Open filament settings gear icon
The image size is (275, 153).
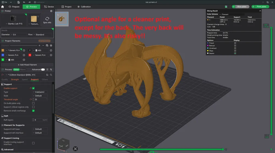[51, 46]
